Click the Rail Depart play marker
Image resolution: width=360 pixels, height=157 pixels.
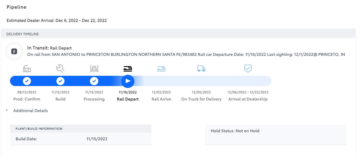pyautogui.click(x=128, y=81)
